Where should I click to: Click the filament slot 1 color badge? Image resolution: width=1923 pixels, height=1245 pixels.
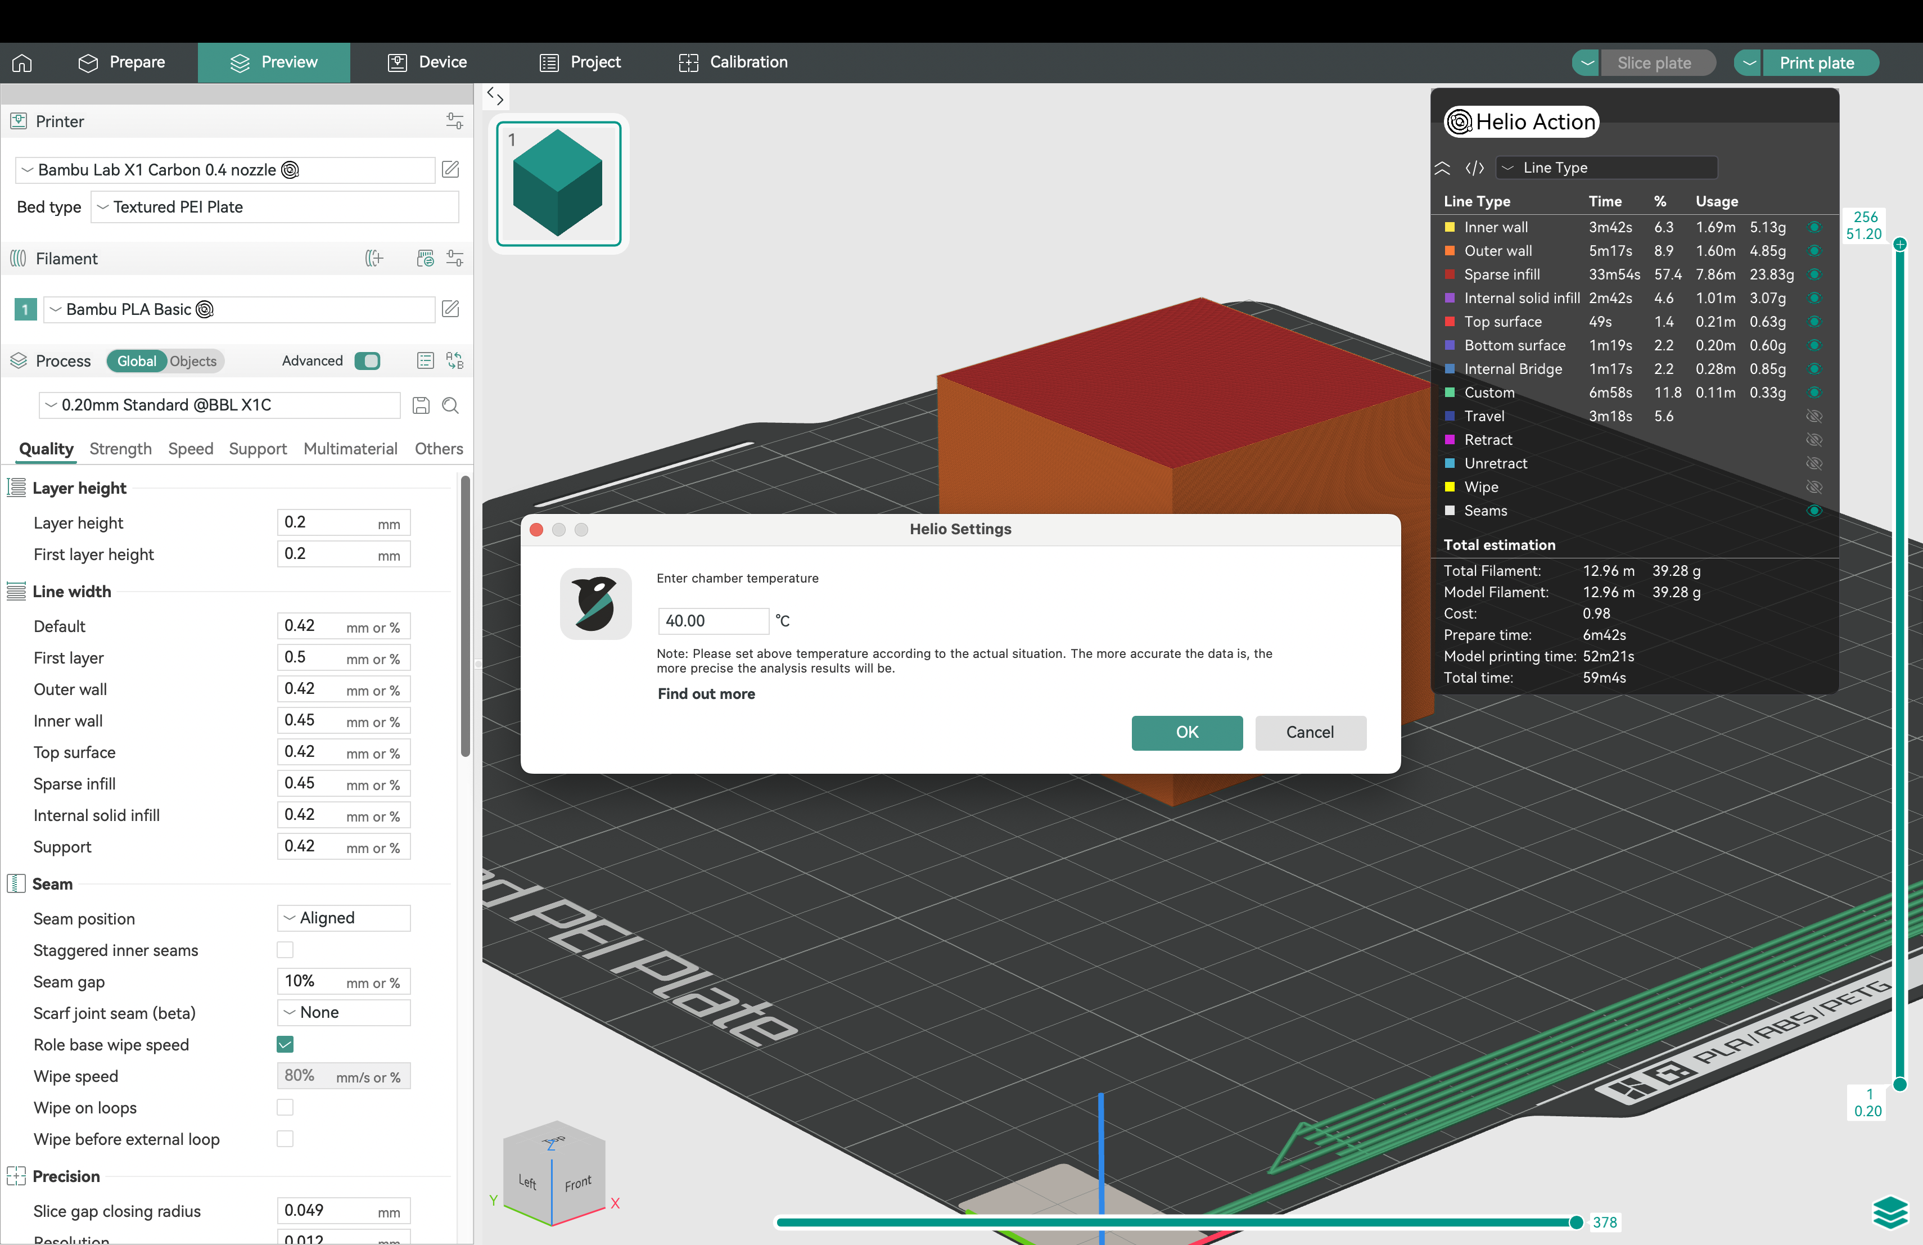26,309
